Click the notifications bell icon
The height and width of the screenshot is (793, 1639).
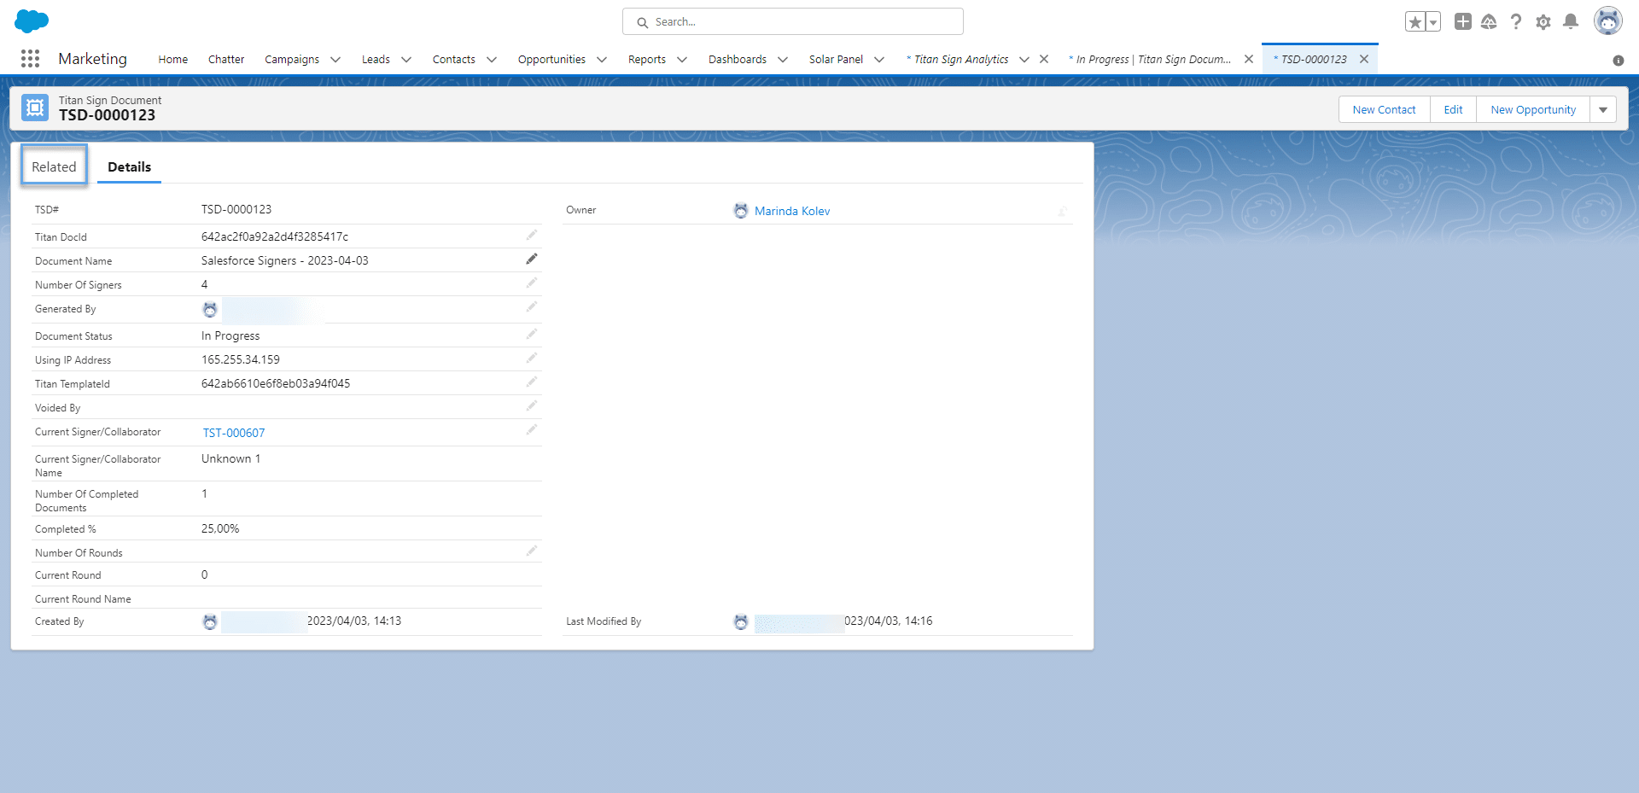[1570, 21]
